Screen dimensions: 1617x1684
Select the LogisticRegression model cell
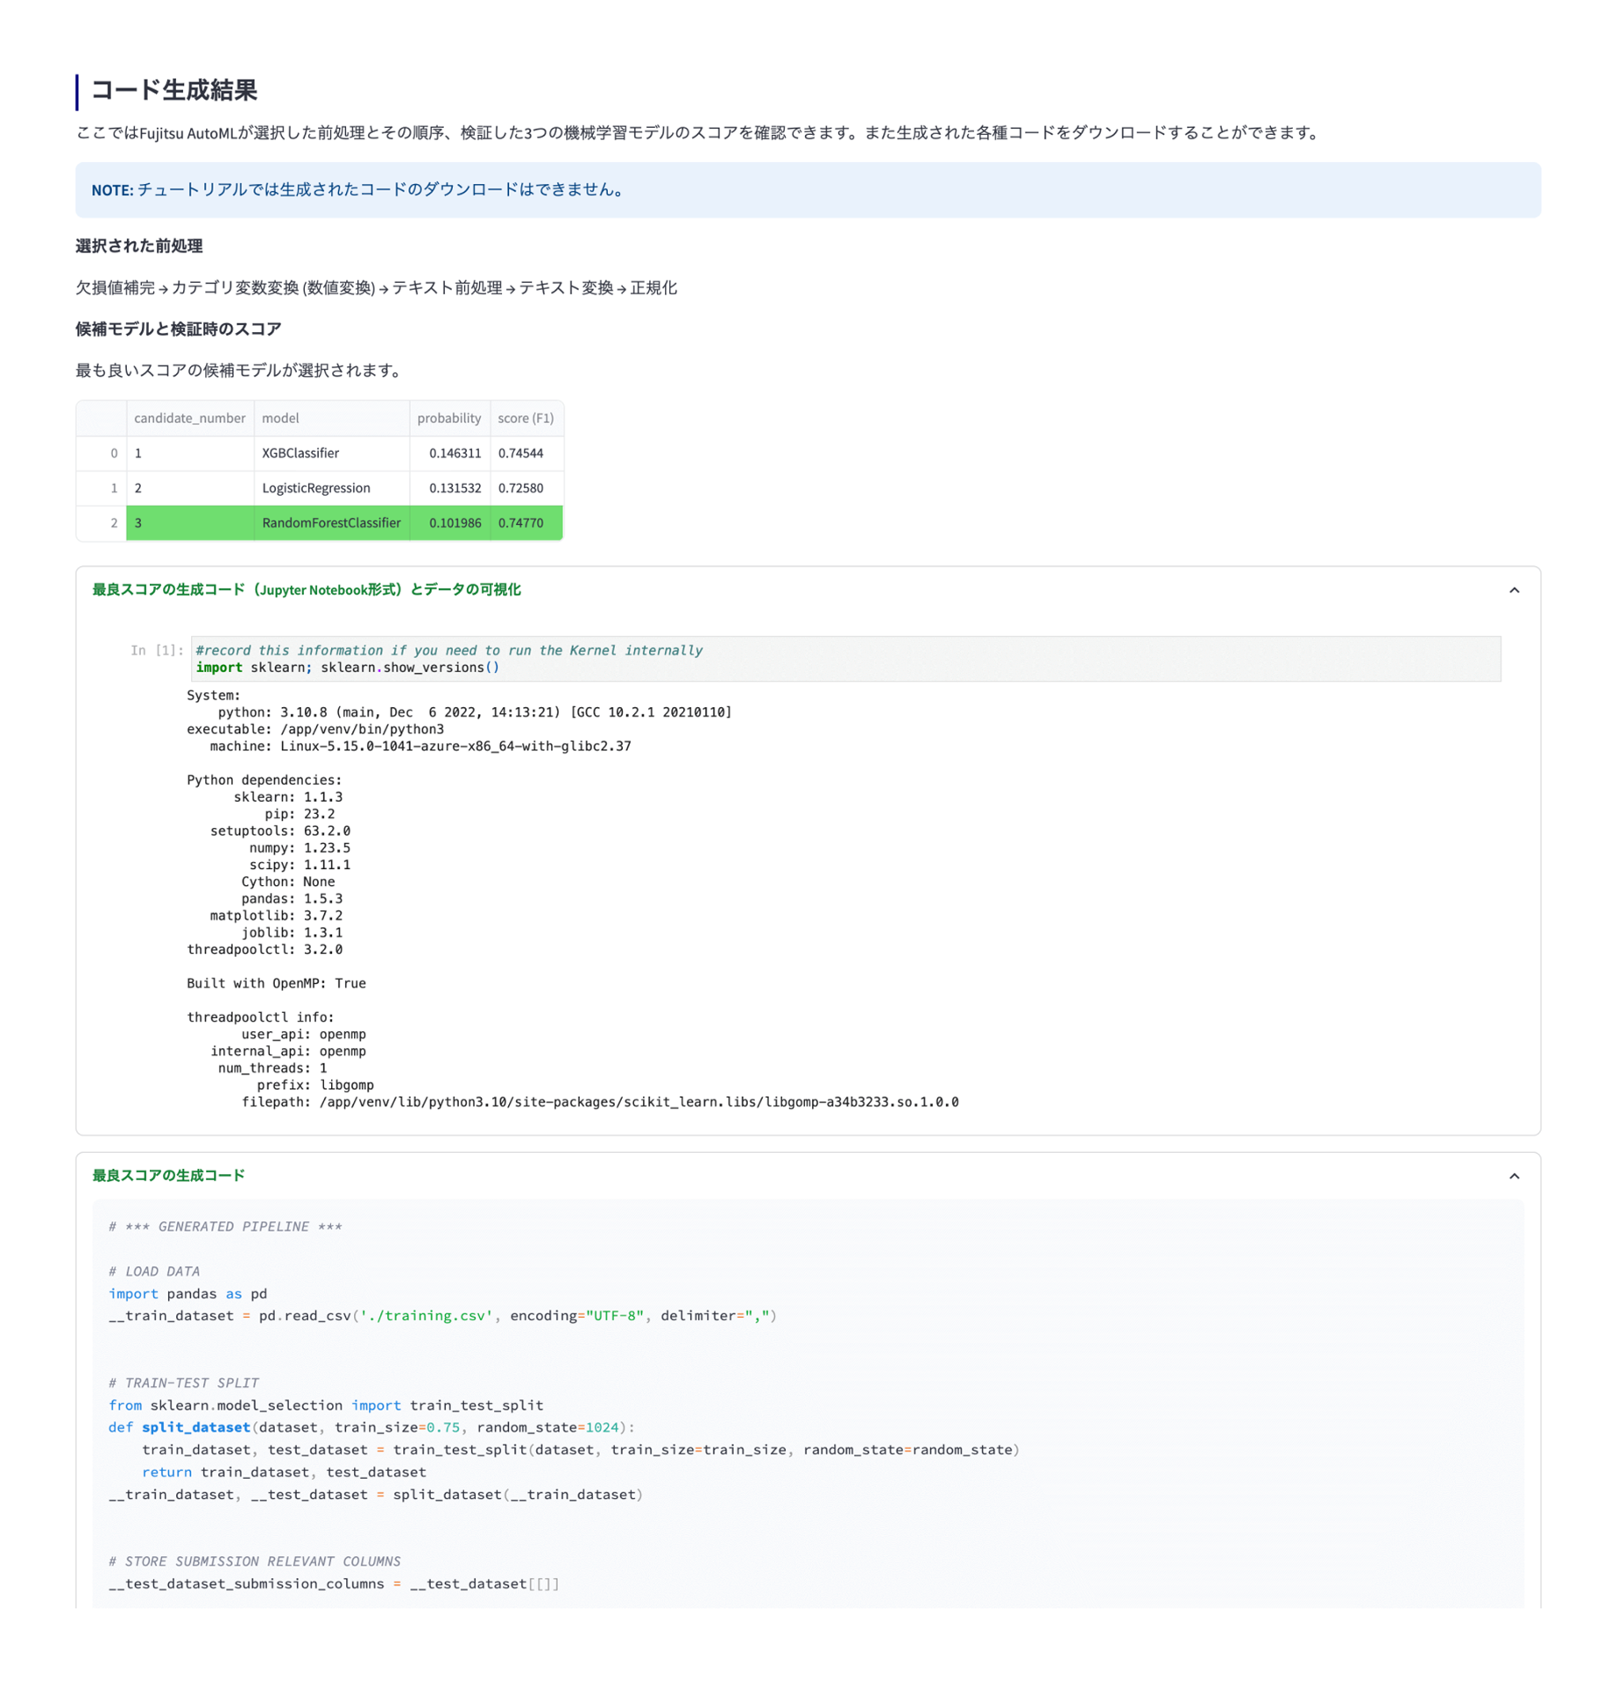click(316, 488)
